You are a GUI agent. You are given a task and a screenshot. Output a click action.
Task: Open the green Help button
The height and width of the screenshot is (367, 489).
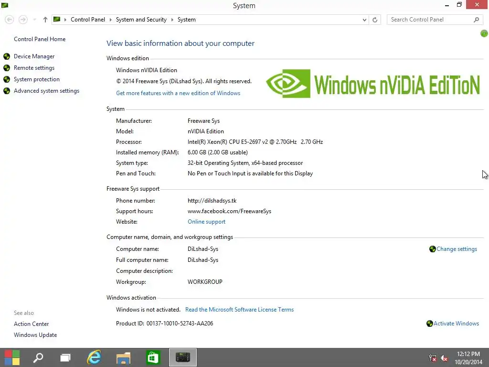point(484,33)
